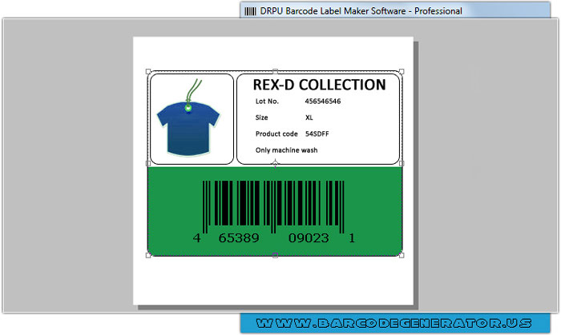Click the DRPU barcode app icon in title bar
This screenshot has height=335, width=561.
point(250,11)
